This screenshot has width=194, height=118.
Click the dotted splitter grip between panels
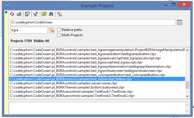(99, 100)
